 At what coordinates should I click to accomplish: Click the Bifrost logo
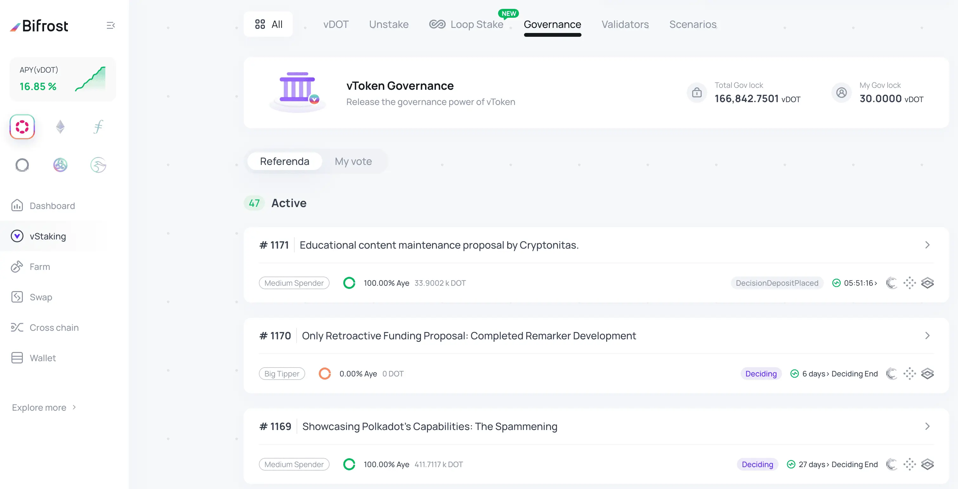click(39, 26)
